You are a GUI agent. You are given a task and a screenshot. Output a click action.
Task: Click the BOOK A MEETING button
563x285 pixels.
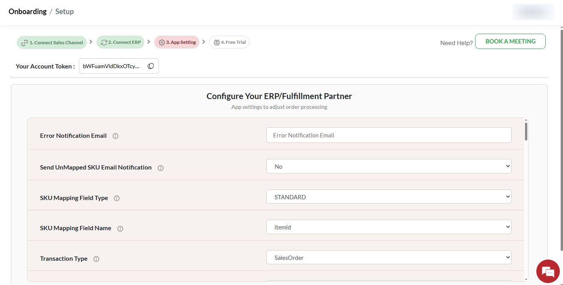click(x=510, y=41)
